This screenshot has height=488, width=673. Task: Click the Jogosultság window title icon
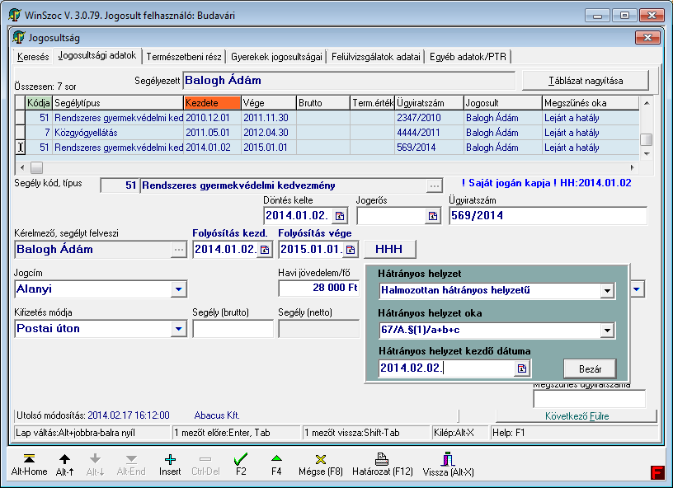18,37
